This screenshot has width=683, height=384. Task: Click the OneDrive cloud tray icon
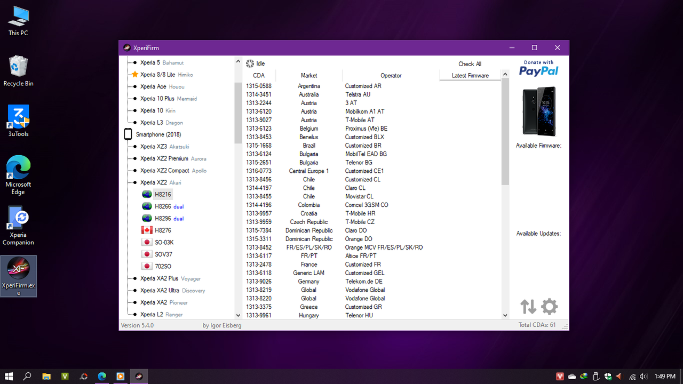click(x=572, y=376)
